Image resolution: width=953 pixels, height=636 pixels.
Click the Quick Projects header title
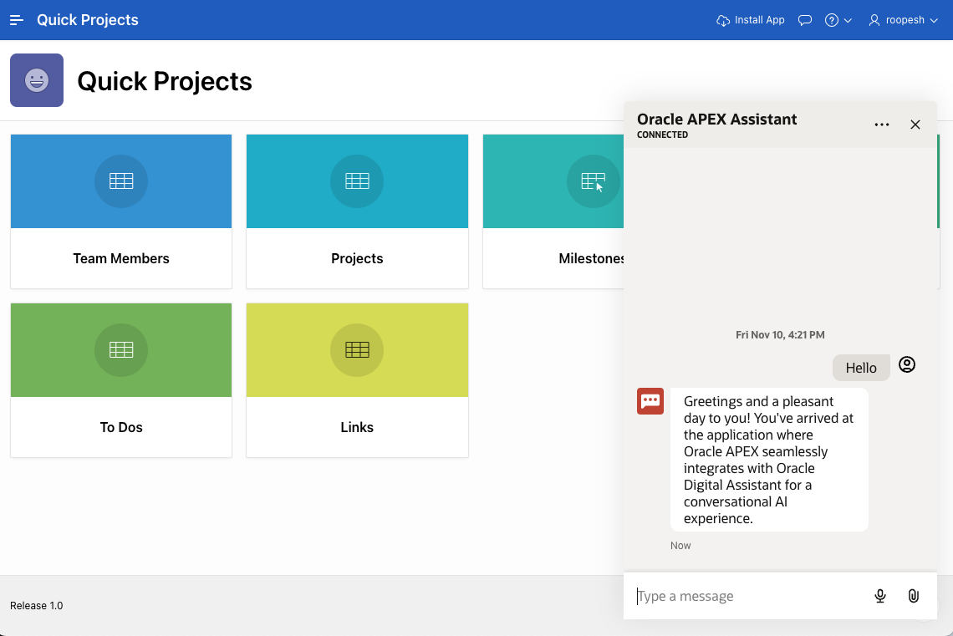88,20
